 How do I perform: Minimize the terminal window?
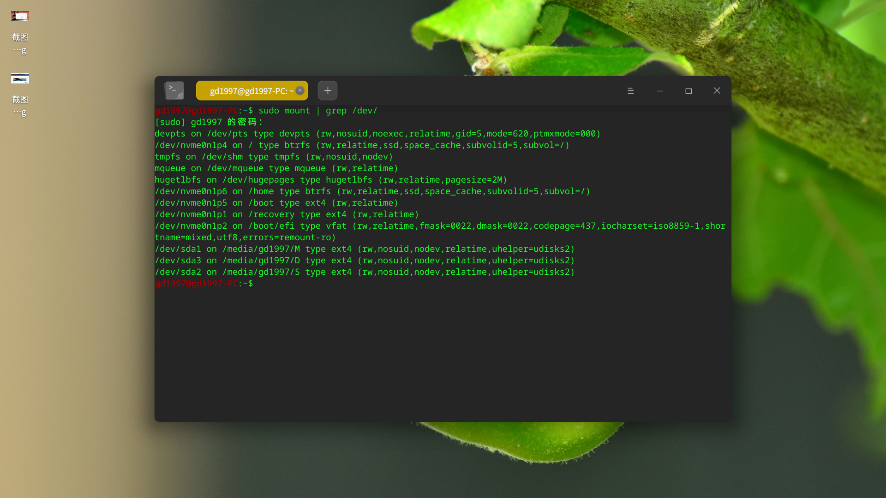[660, 91]
